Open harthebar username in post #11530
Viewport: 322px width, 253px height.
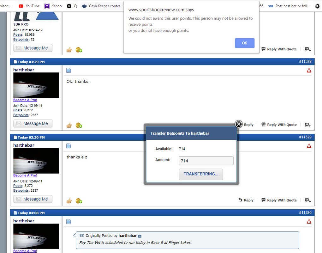pos(24,221)
